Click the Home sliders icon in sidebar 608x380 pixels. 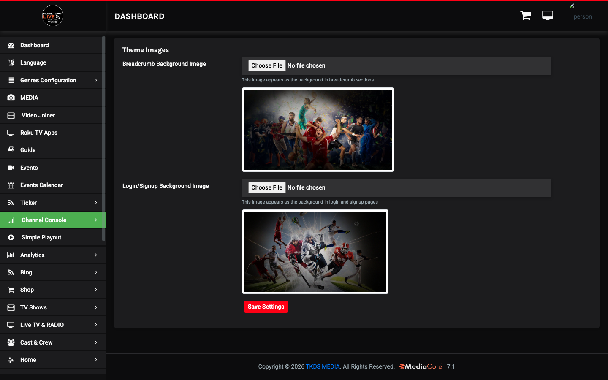point(11,360)
